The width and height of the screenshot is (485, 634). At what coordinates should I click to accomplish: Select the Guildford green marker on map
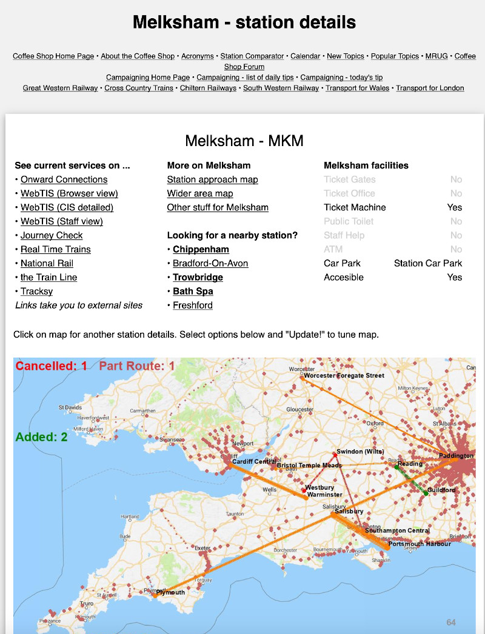pyautogui.click(x=426, y=493)
